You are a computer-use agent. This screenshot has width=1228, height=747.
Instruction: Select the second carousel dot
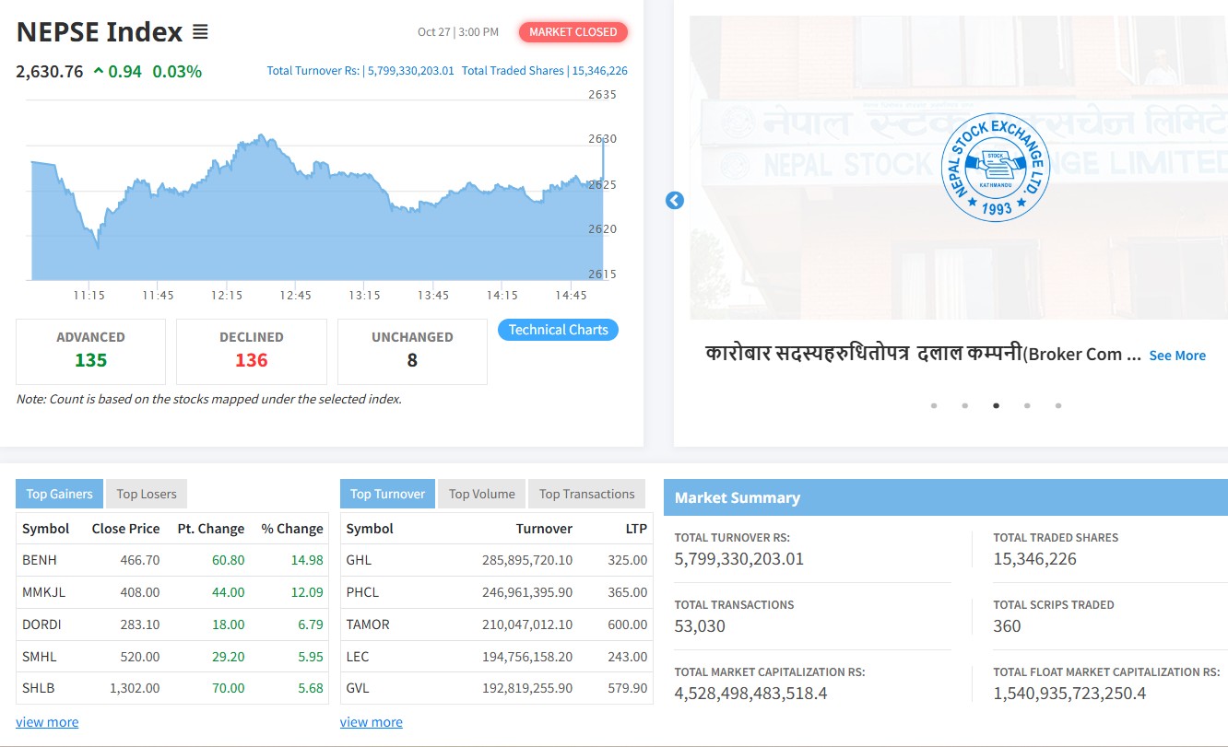point(965,405)
